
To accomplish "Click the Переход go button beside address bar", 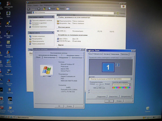I will click(x=121, y=13).
